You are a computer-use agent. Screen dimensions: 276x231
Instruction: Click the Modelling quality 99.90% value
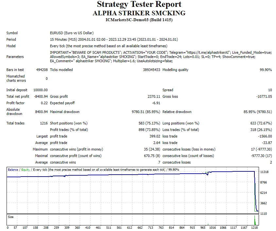(x=266, y=70)
